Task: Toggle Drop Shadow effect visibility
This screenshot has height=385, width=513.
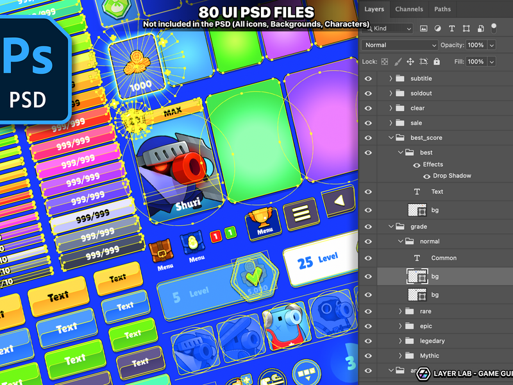Action: (x=426, y=177)
